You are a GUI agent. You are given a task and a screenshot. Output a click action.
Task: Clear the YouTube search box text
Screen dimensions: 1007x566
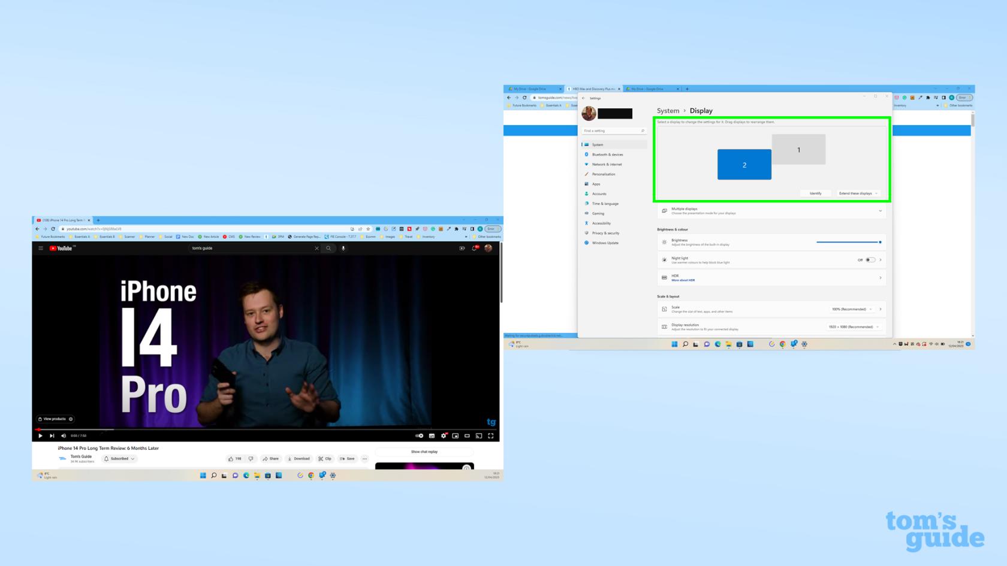point(316,248)
